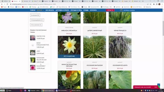Open the ОТЗЫВЫ menu item

tap(86, 10)
